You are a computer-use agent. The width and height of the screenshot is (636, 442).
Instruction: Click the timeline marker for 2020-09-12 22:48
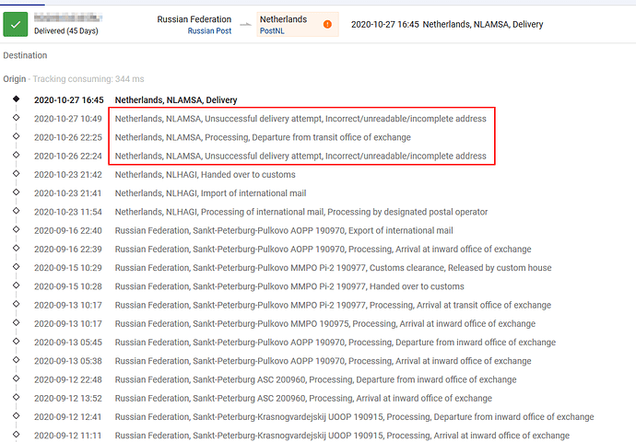coord(17,378)
